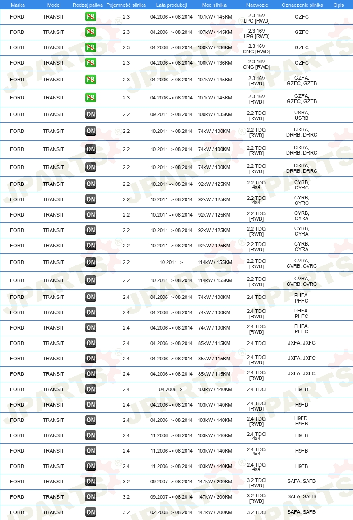Screen dimensions: 353x520
Task: Click H9FD in the open-ended 04.2006 row
Action: (302, 389)
